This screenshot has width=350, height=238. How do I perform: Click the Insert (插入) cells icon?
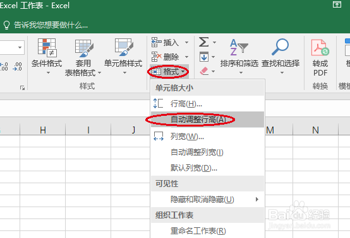click(x=156, y=42)
